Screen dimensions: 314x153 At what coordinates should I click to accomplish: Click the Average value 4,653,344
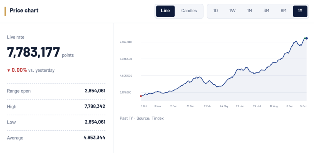(x=94, y=138)
